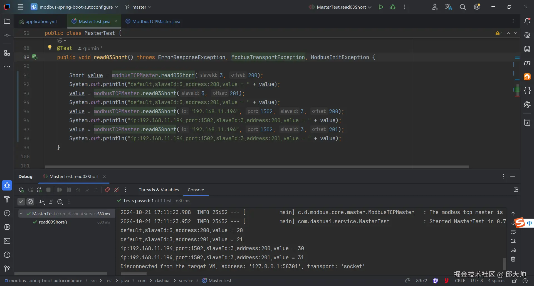Viewport: 534px width, 286px height.
Task: Toggle Show Passed tests checkmark filter
Action: pos(21,202)
